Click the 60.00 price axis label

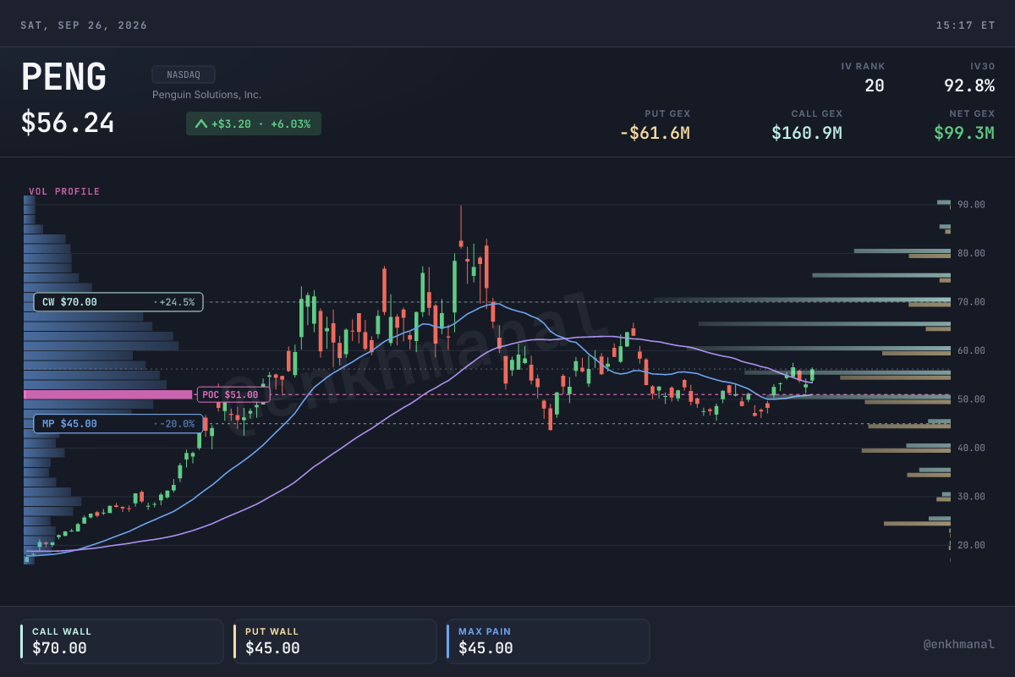972,350
